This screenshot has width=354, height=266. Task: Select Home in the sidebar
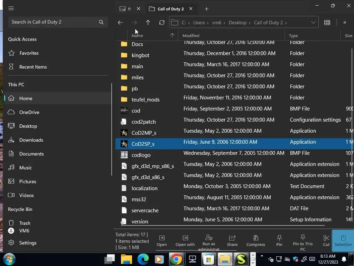(x=58, y=98)
